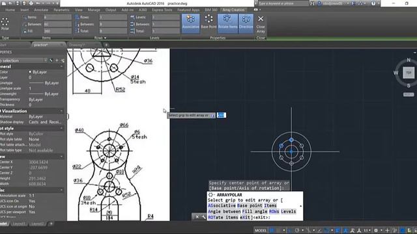The height and width of the screenshot is (234, 417).
Task: Toggle the Rotate Items option
Action: point(227,23)
